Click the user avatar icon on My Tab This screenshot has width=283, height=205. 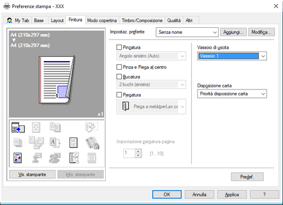10,20
